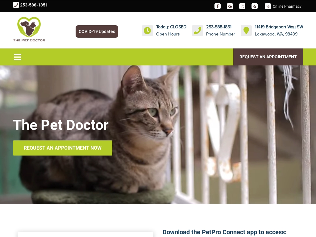Call 253-588-1851 from the top bar
This screenshot has height=237, width=316.
coord(34,5)
